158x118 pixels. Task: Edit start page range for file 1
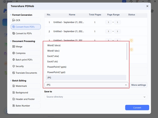click(x=108, y=22)
